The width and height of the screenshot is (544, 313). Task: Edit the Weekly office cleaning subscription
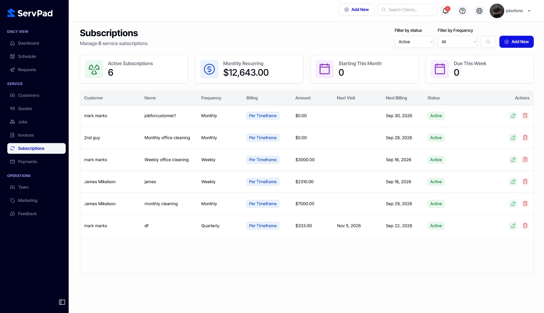[513, 160]
